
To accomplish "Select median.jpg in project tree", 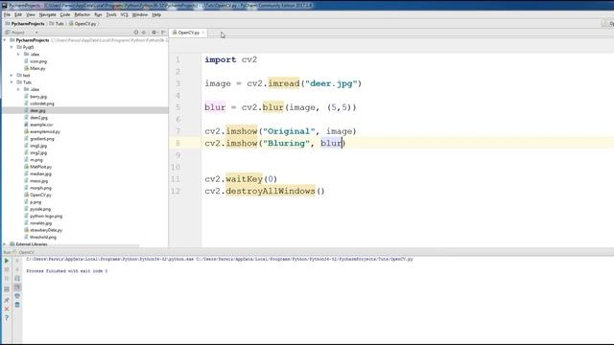I will click(38, 173).
